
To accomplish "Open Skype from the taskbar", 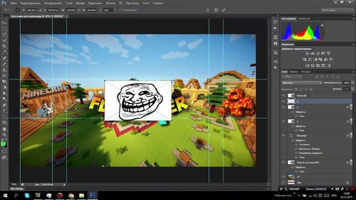I will (x=27, y=196).
